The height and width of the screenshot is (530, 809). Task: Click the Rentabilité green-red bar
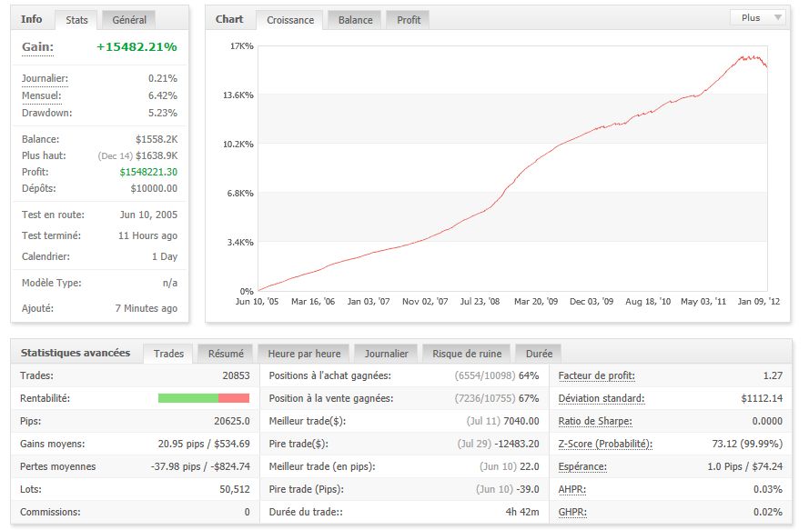[x=204, y=398]
